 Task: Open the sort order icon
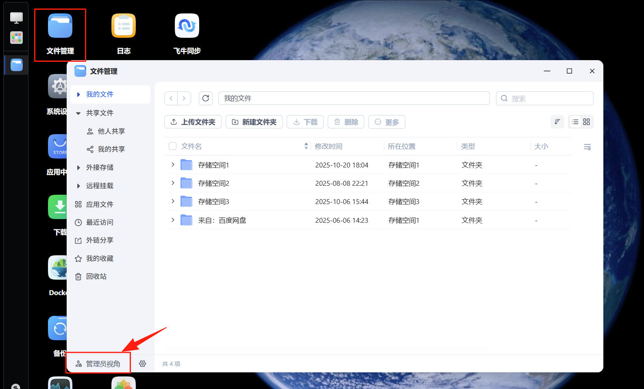557,122
